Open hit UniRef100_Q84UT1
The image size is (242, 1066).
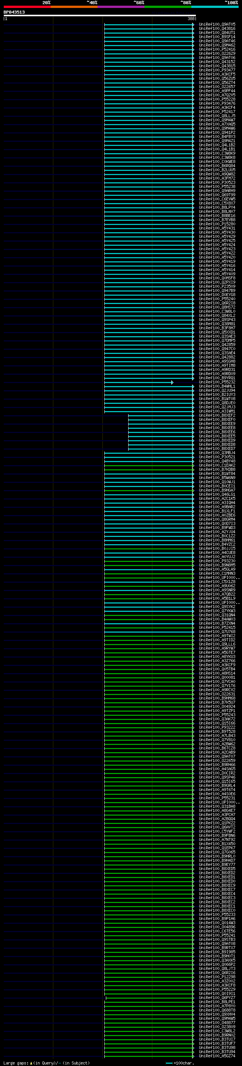coord(217,33)
